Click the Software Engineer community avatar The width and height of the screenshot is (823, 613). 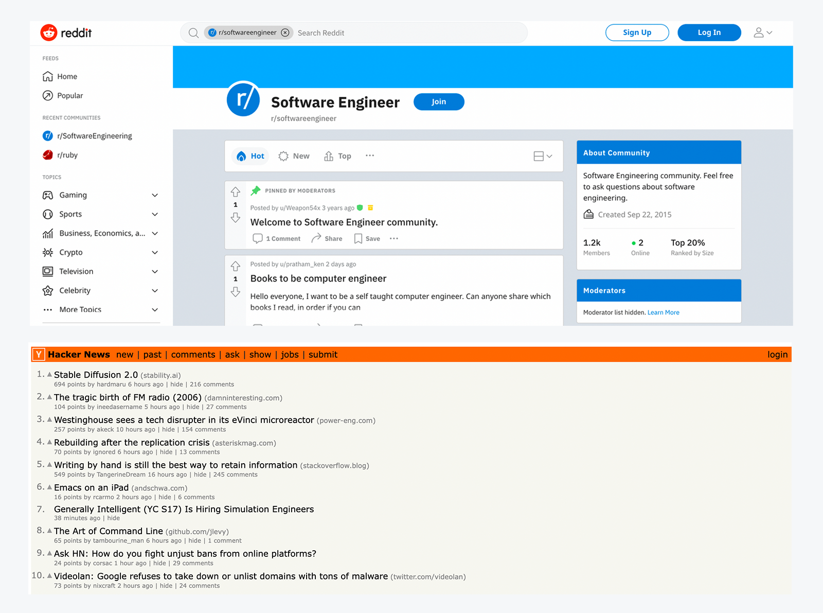click(x=243, y=99)
